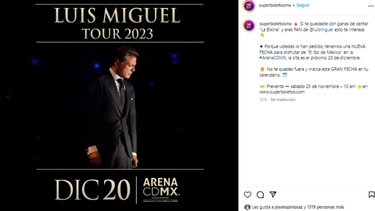Save the post with the bookmark icon

tap(371, 195)
